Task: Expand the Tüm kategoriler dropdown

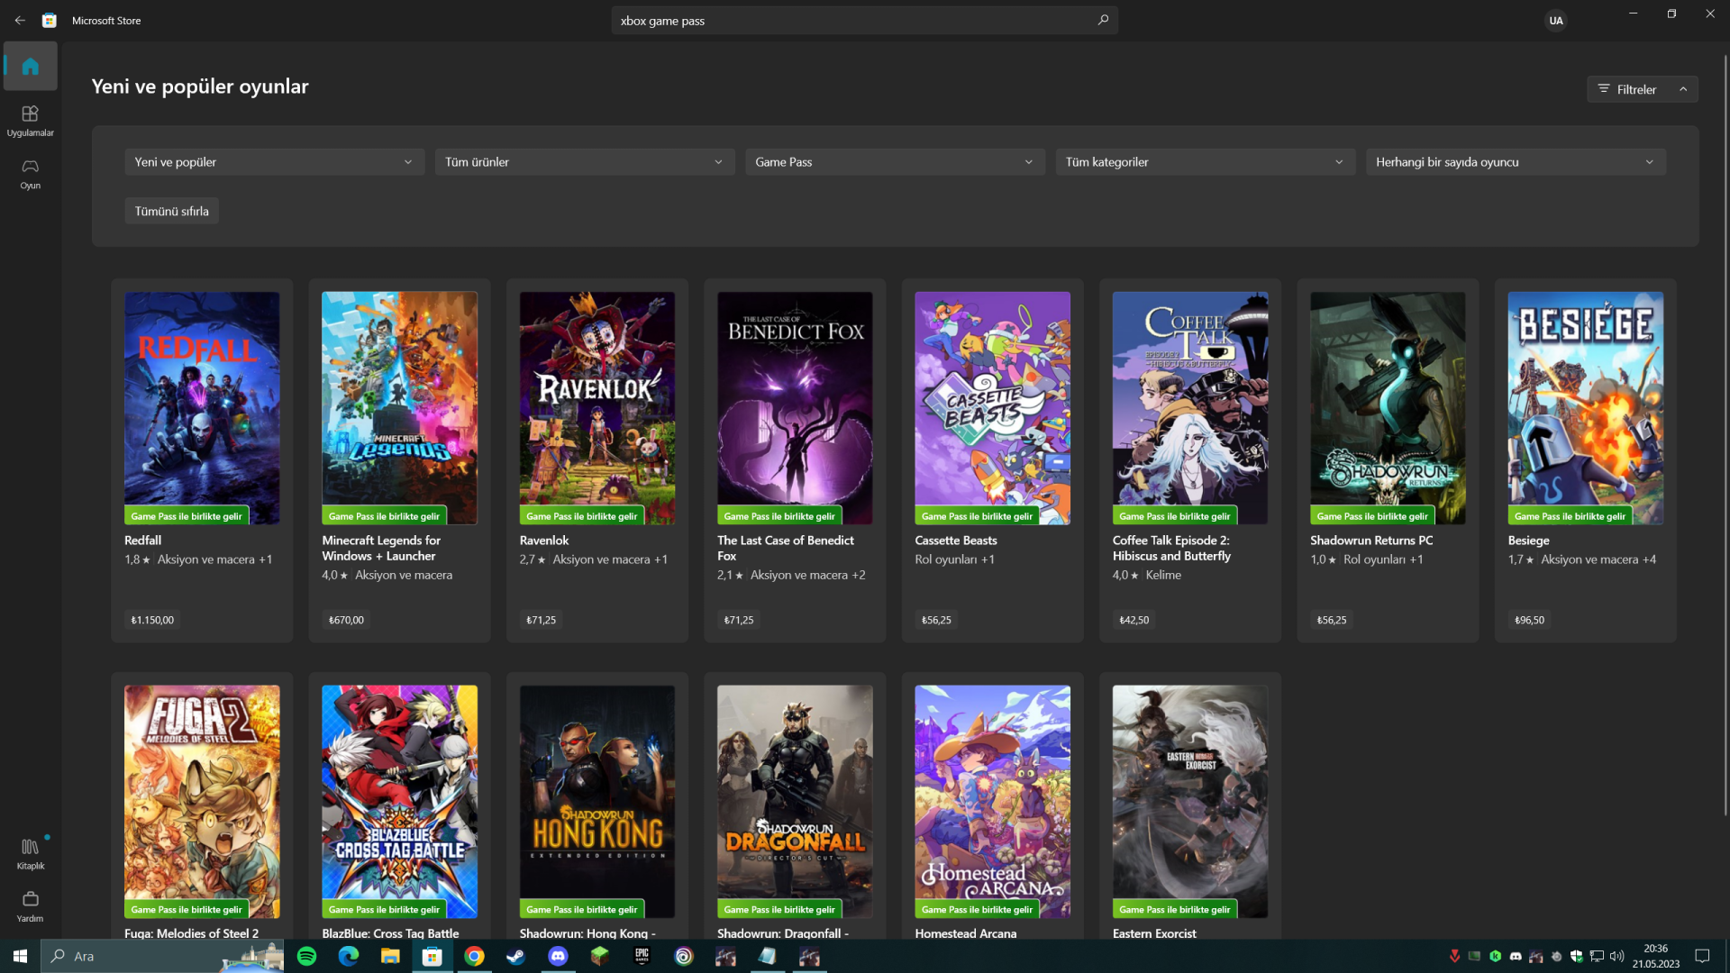Action: [x=1205, y=162]
